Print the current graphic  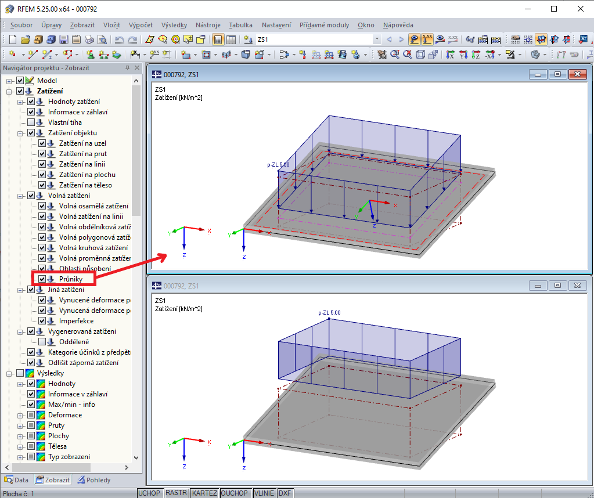[89, 39]
